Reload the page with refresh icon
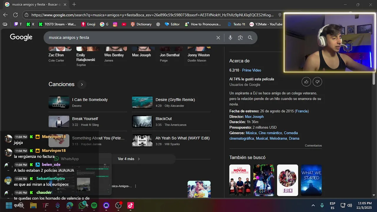The image size is (377, 212). coord(16,15)
